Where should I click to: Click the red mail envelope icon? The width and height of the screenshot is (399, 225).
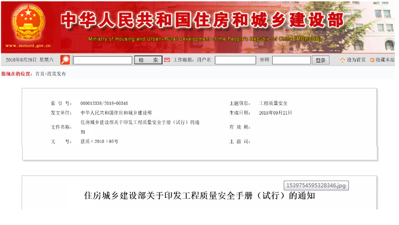(167, 60)
